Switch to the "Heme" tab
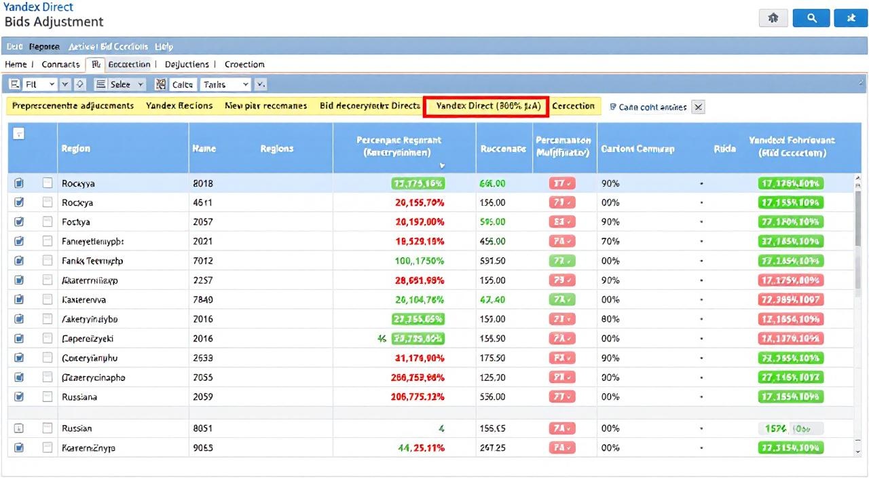The width and height of the screenshot is (869, 478). [x=16, y=65]
